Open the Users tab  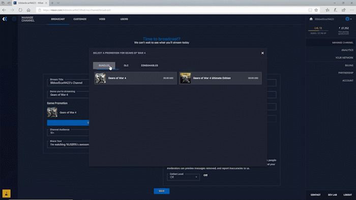(124, 19)
